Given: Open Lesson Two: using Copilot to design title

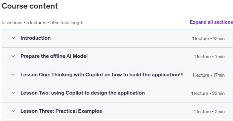Looking at the screenshot, I should point(83,93).
